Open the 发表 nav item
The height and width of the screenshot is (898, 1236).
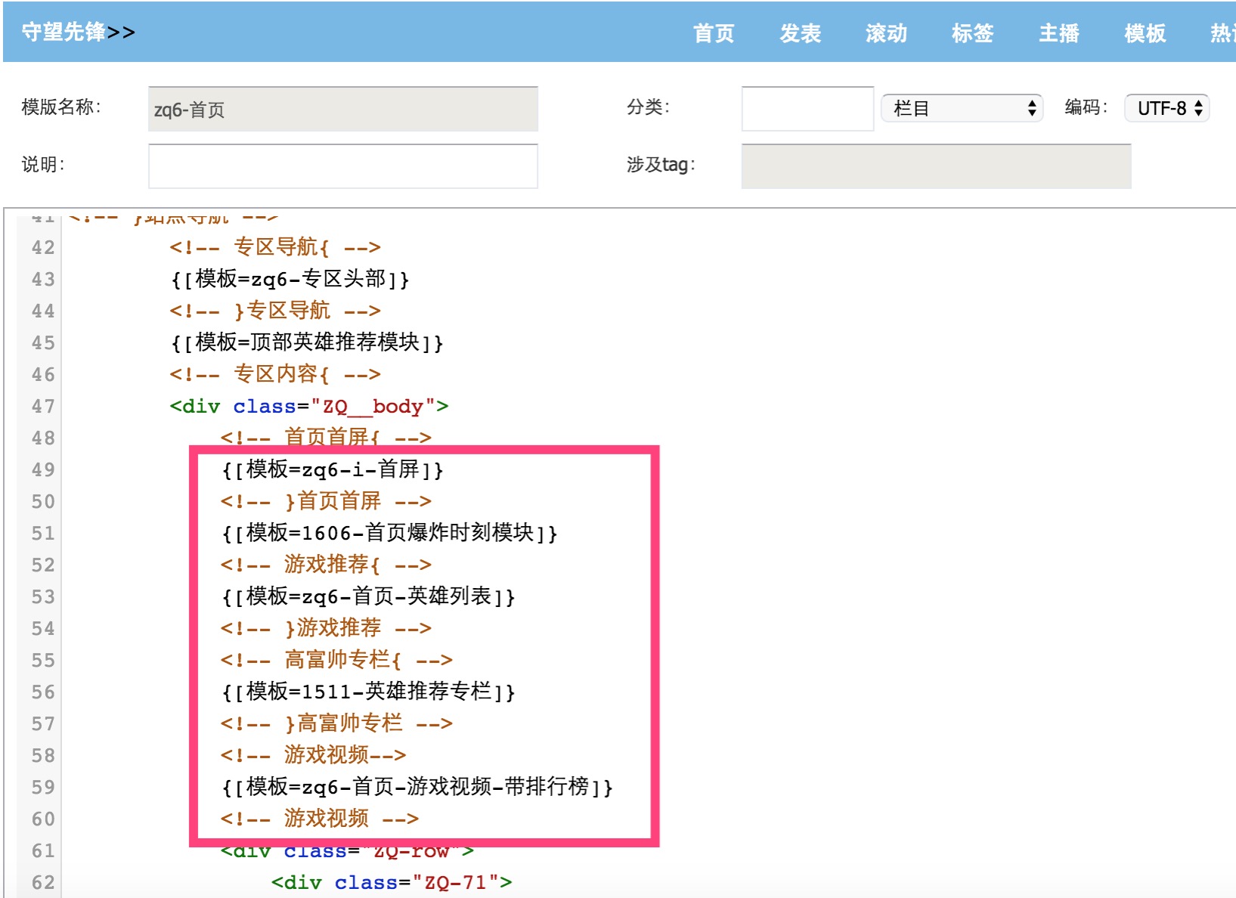(x=800, y=33)
